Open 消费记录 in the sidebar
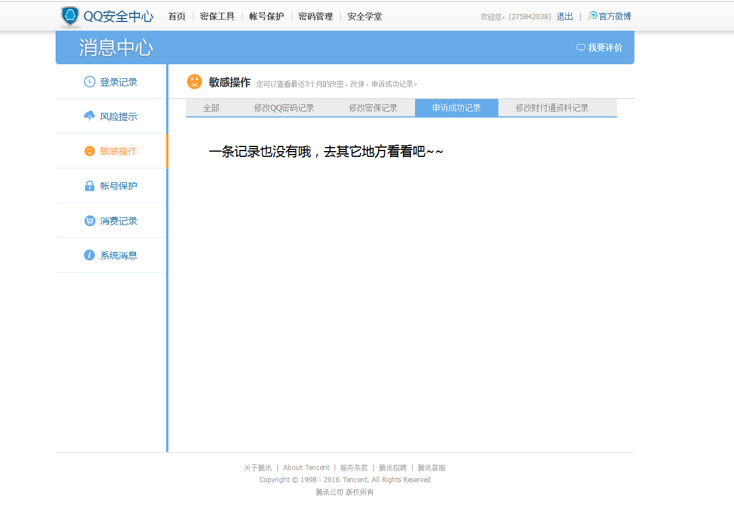The width and height of the screenshot is (734, 510). (119, 221)
